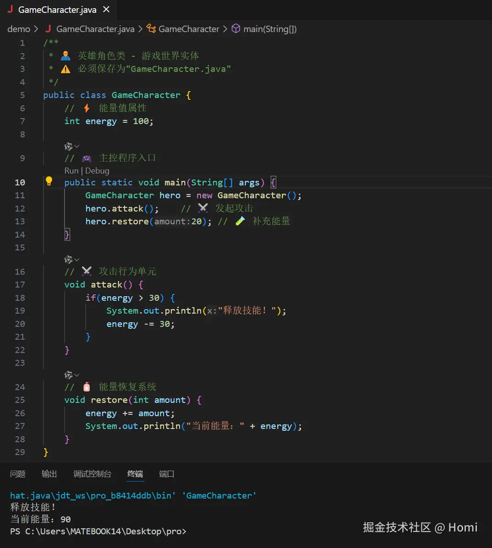Viewport: 492px width, 548px height.
Task: Click terminal output '当前能量: 90'
Action: (x=41, y=519)
